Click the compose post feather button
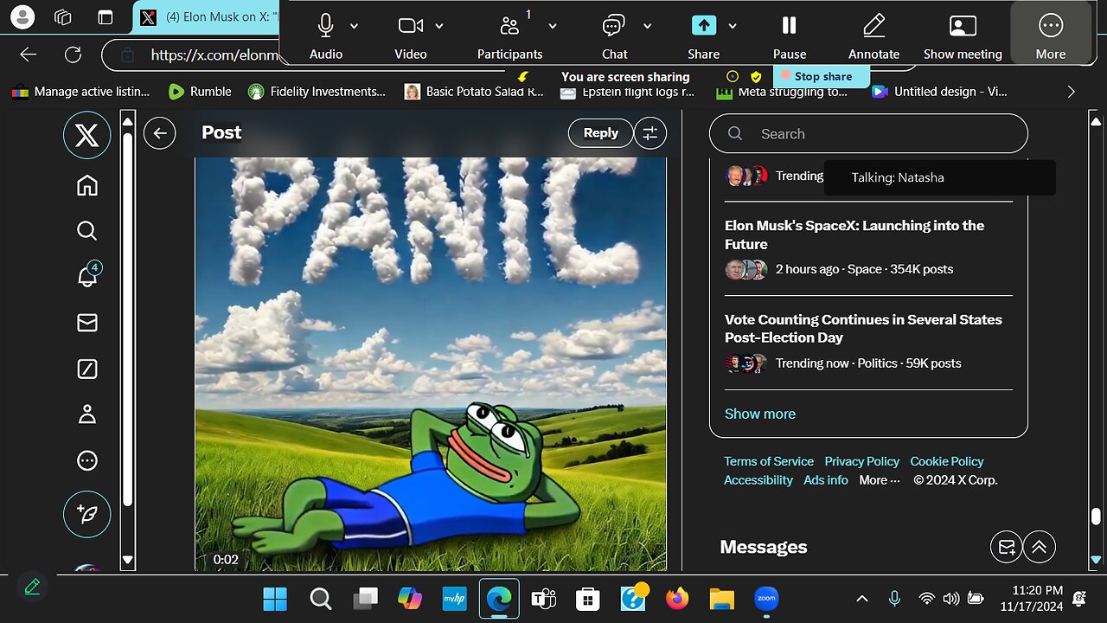 (86, 514)
